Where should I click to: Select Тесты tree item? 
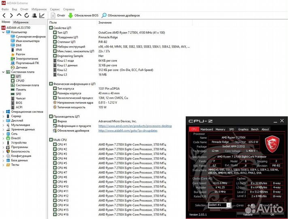pyautogui.click(x=13, y=165)
